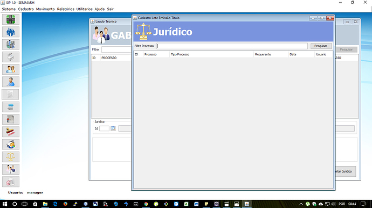Click the lookup icon next to Jurídico Id field
Screen dimensions: 372x208
[113, 128]
